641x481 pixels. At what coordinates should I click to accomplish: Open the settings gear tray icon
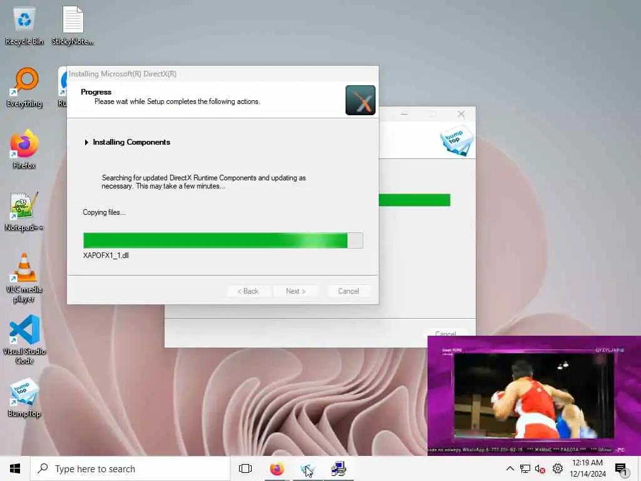point(558,468)
